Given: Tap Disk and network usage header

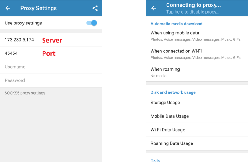Looking at the screenshot, I should 173,92.
